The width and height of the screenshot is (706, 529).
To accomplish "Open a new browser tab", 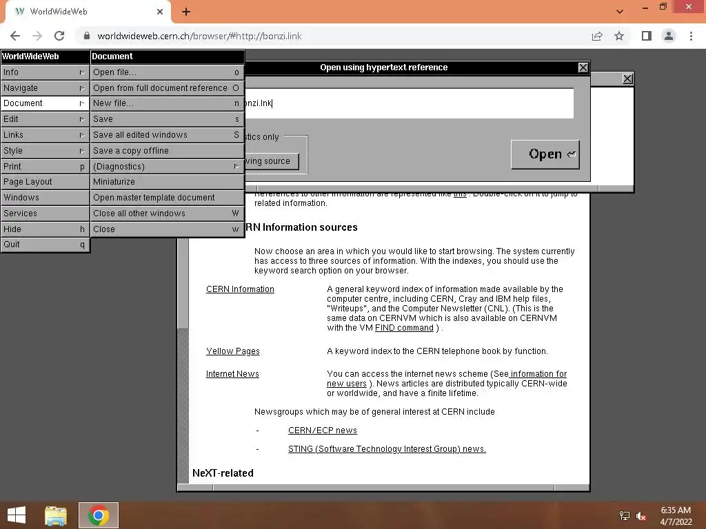I will (186, 12).
